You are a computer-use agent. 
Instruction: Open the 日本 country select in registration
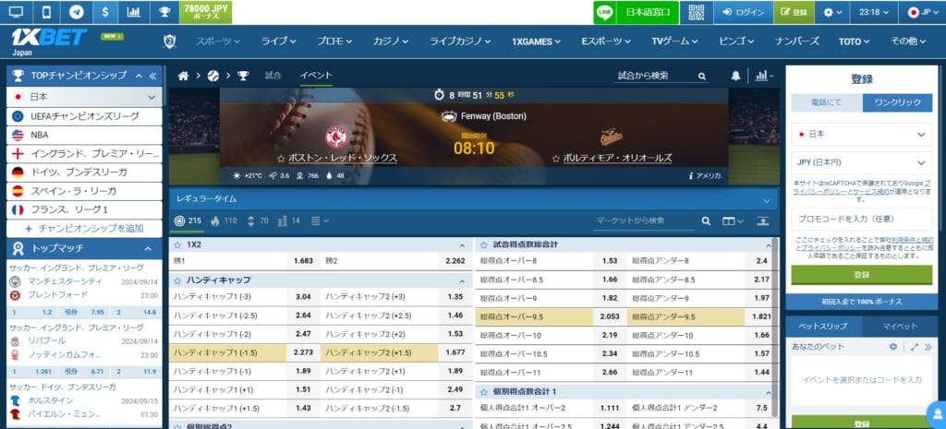[x=862, y=135]
